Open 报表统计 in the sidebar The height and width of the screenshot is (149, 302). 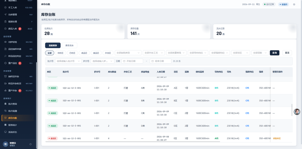click(18, 125)
